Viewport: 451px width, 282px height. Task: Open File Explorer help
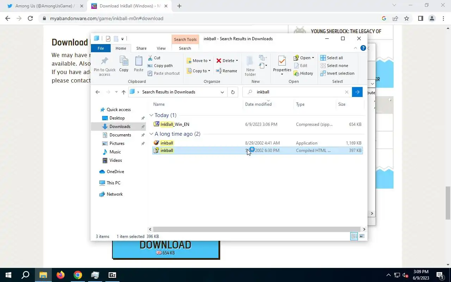(x=363, y=48)
